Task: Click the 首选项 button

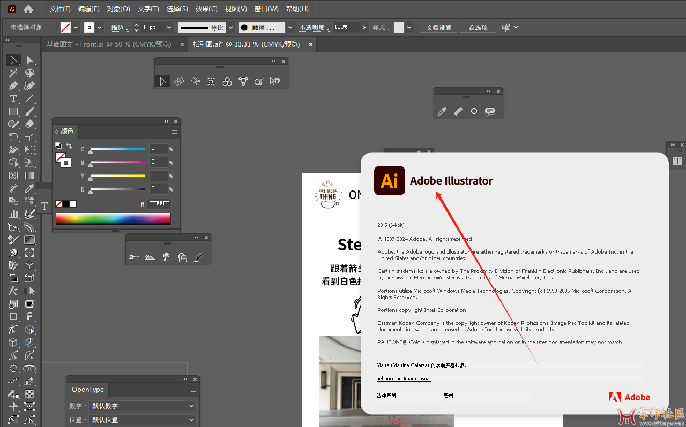Action: (x=478, y=27)
